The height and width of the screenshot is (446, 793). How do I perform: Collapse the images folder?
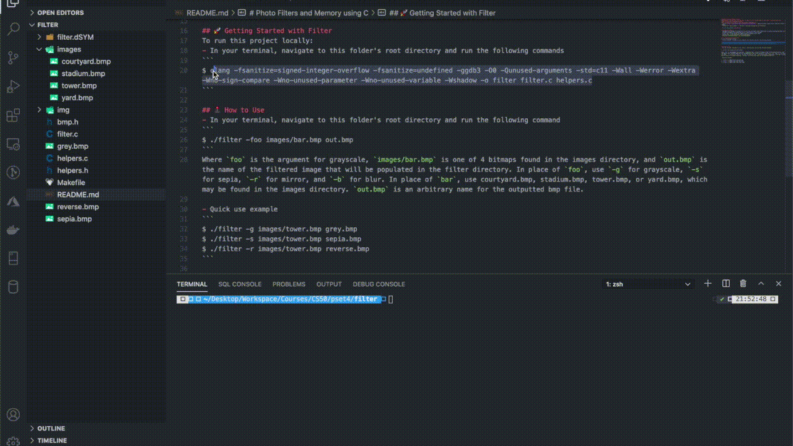pyautogui.click(x=69, y=49)
